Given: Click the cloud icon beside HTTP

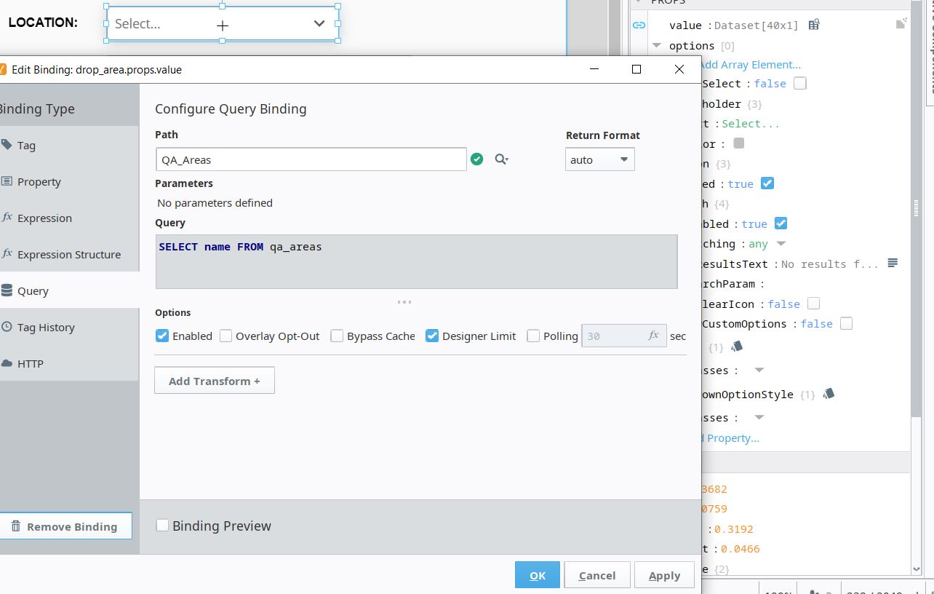Looking at the screenshot, I should tap(7, 363).
